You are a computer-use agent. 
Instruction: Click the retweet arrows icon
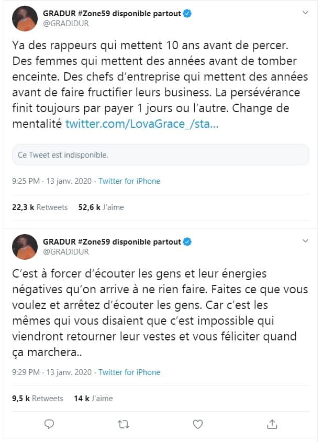point(123,424)
